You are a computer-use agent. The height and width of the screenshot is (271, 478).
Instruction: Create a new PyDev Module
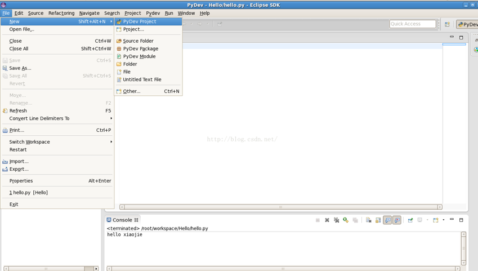[149, 56]
